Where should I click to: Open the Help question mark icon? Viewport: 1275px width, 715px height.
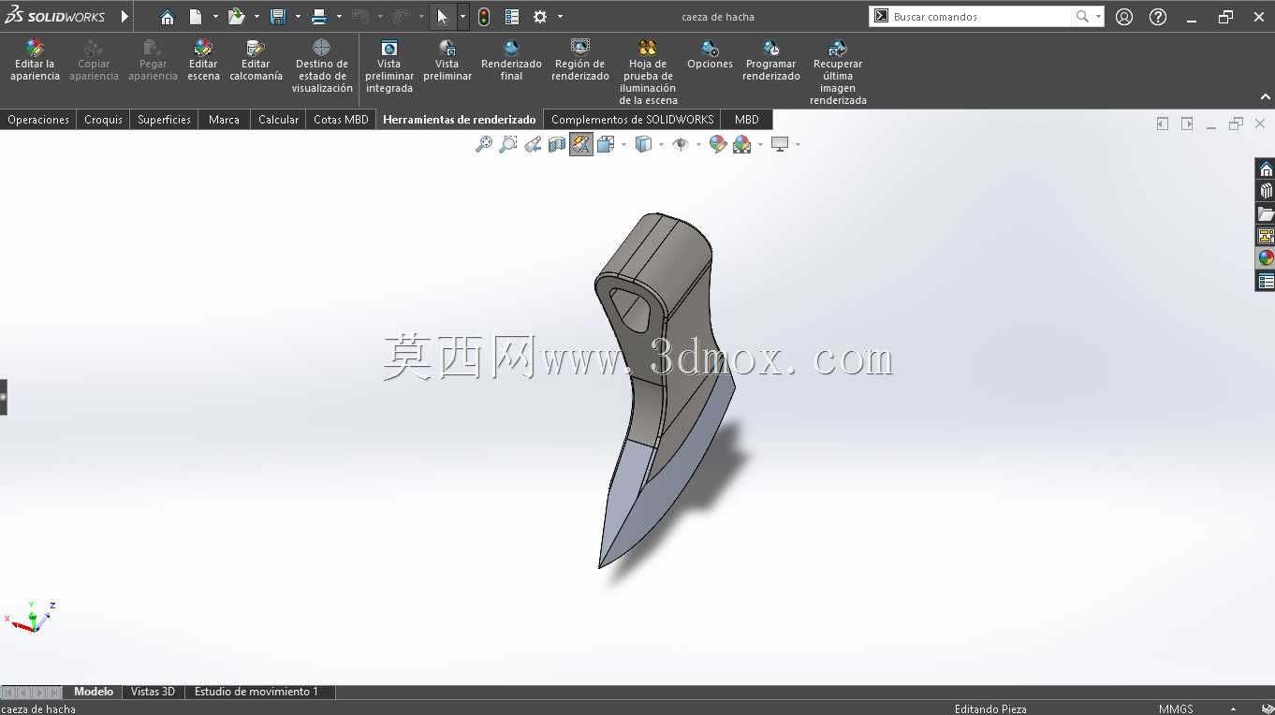tap(1158, 17)
